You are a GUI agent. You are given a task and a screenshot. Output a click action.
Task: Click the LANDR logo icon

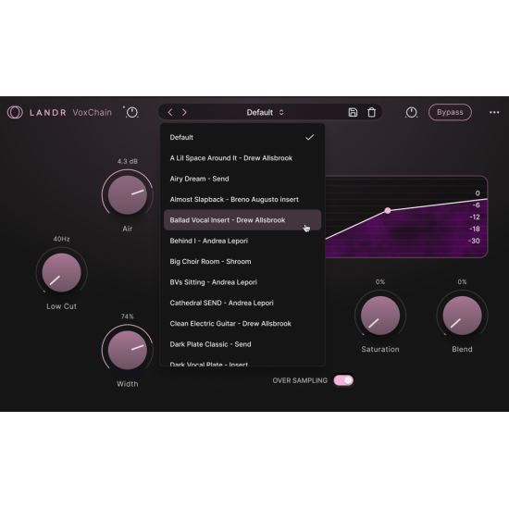click(15, 112)
